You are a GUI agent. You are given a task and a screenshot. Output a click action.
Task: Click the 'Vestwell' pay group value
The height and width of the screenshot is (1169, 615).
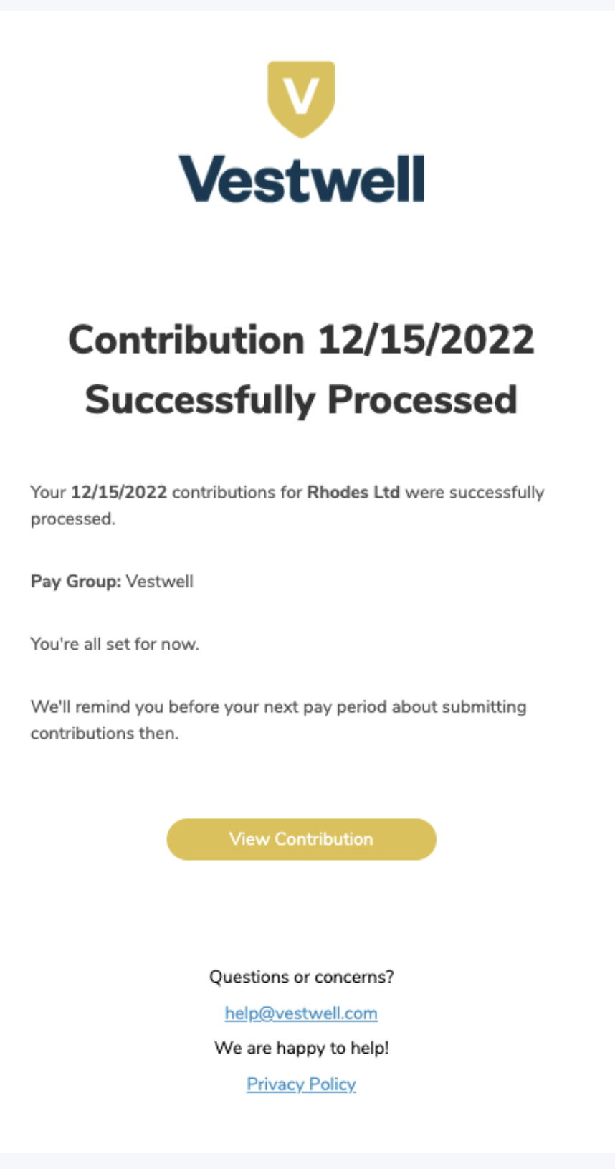coord(160,582)
